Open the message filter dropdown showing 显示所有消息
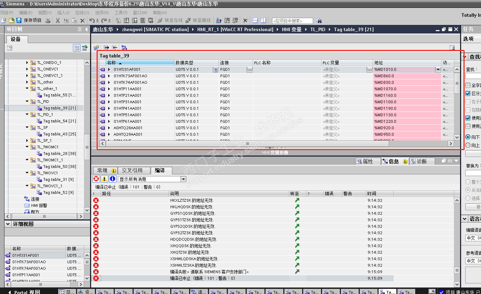This screenshot has height=294, width=481. tap(183, 179)
